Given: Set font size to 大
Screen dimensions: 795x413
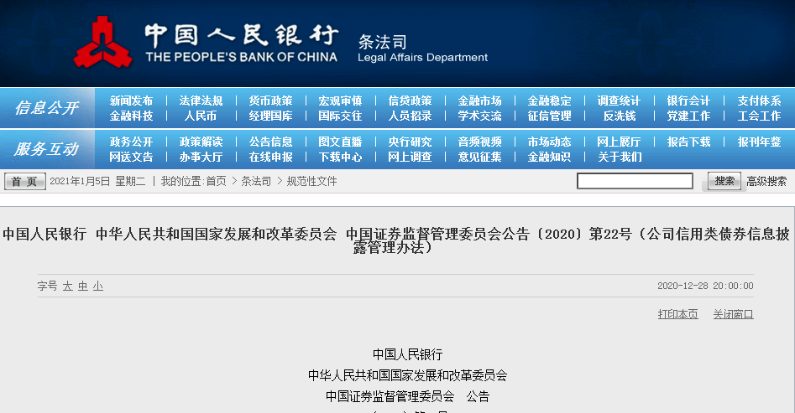Looking at the screenshot, I should pos(67,286).
